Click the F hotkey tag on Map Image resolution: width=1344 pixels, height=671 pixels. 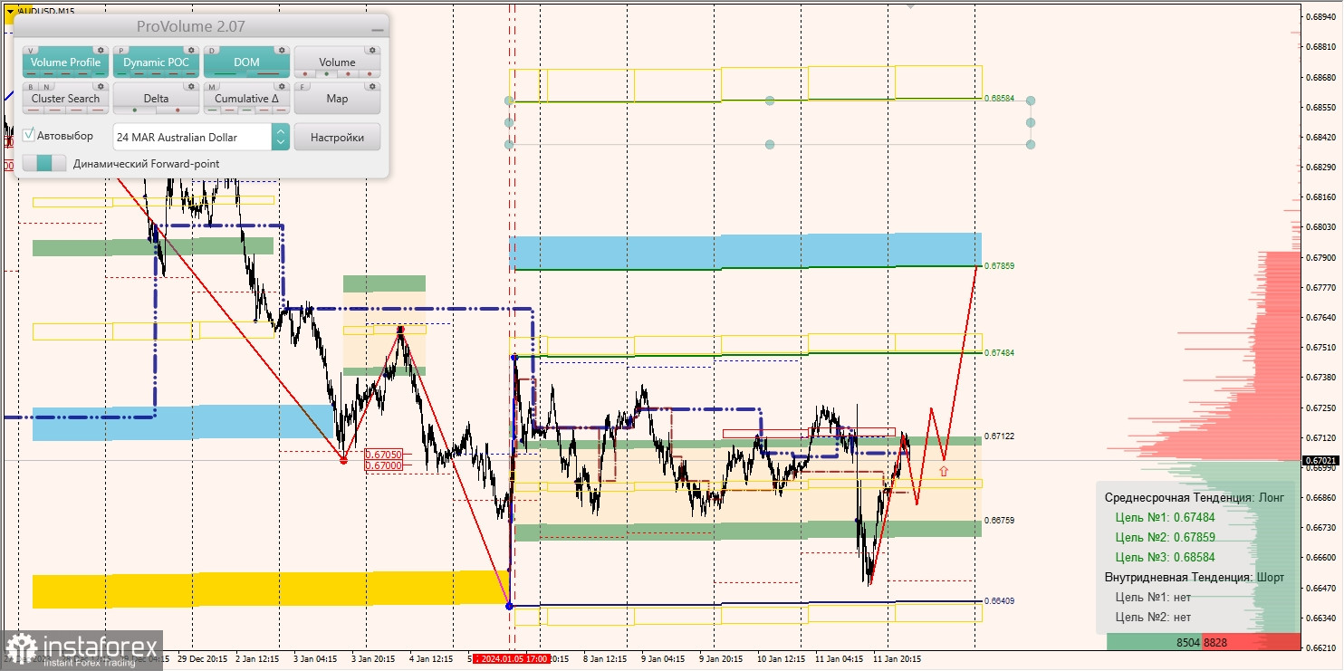click(303, 87)
